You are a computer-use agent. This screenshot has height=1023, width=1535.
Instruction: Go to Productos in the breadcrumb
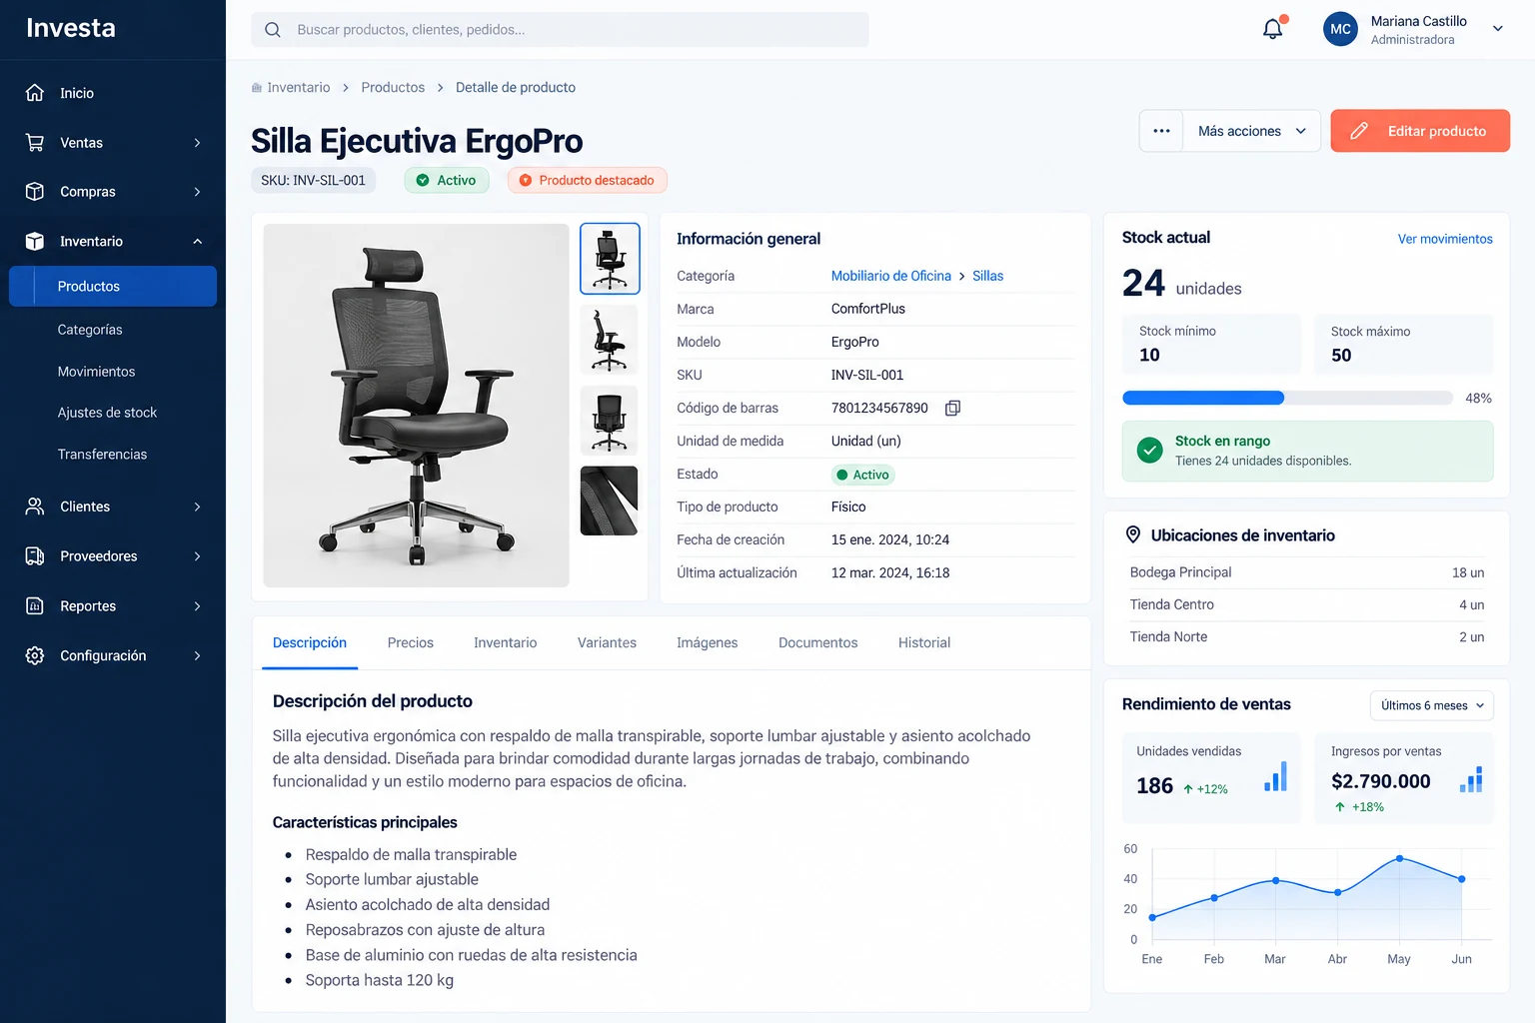pyautogui.click(x=393, y=87)
